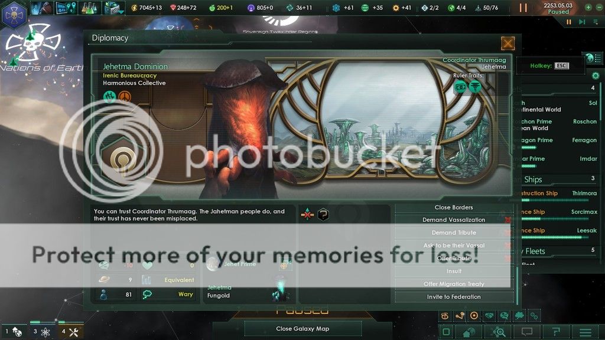
Task: Open the research flasks technology view
Action: point(89,8)
